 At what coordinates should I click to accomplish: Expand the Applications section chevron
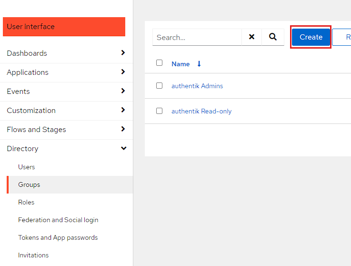point(123,72)
